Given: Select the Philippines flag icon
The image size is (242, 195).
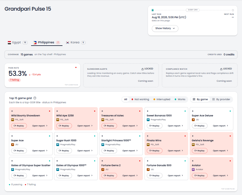Looking at the screenshot, I should (x=35, y=43).
